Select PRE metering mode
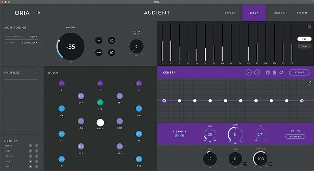 [305, 39]
